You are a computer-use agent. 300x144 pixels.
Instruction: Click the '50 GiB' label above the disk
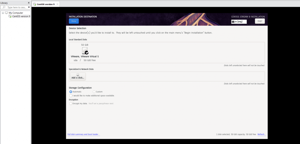85,45
